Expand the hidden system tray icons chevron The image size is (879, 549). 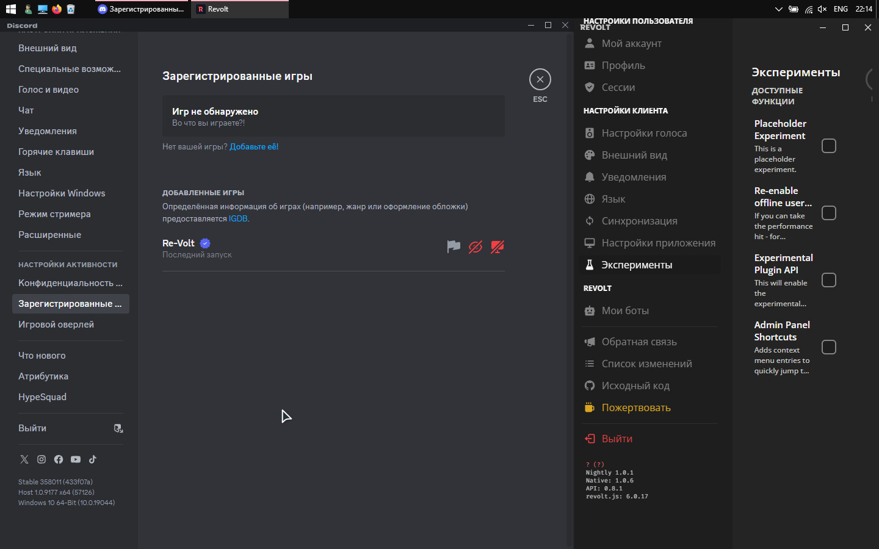(778, 9)
